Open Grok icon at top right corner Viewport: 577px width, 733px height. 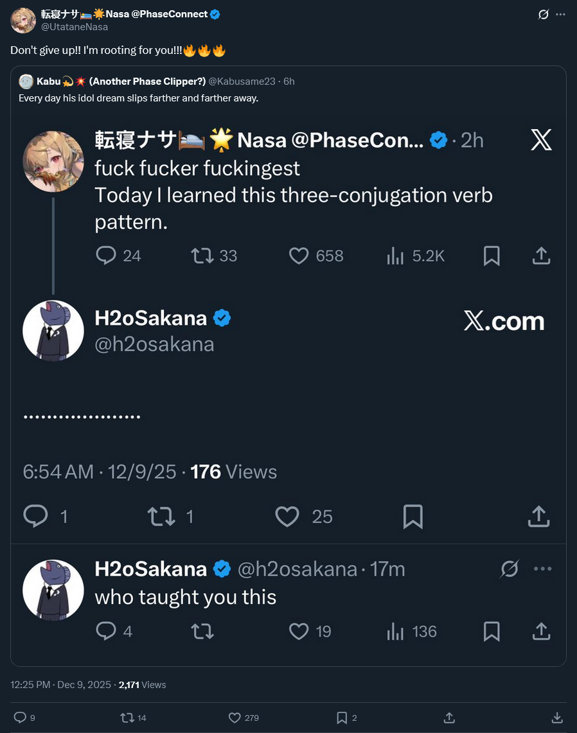point(544,14)
